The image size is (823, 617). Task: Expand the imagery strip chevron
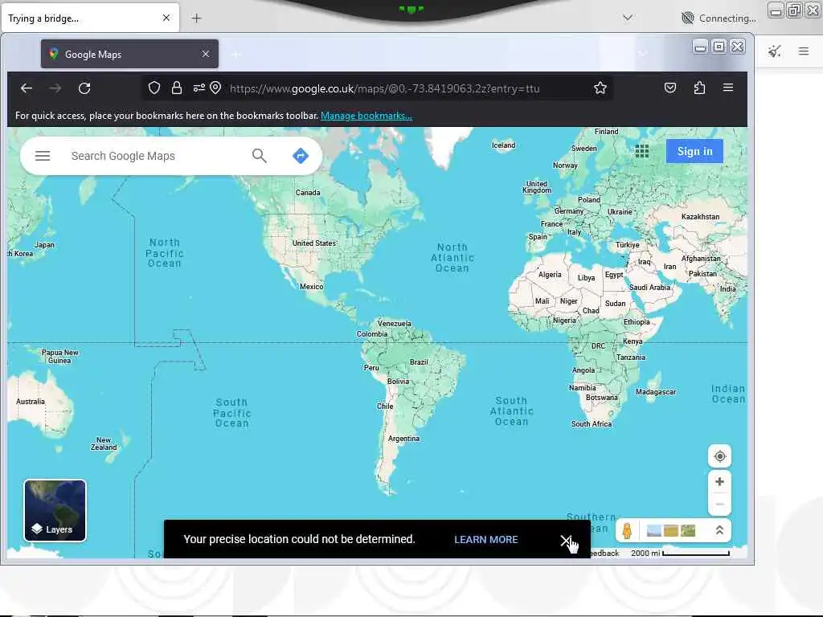(x=719, y=530)
